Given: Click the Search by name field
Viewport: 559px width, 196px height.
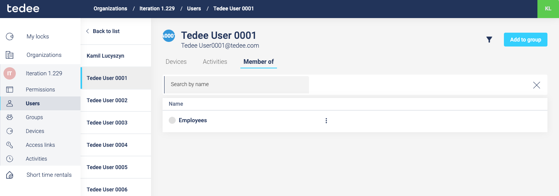Looking at the screenshot, I should point(237,85).
